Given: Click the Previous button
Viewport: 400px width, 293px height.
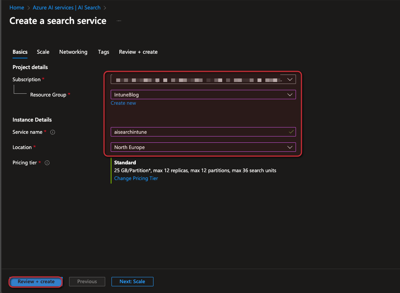Looking at the screenshot, I should pos(87,282).
